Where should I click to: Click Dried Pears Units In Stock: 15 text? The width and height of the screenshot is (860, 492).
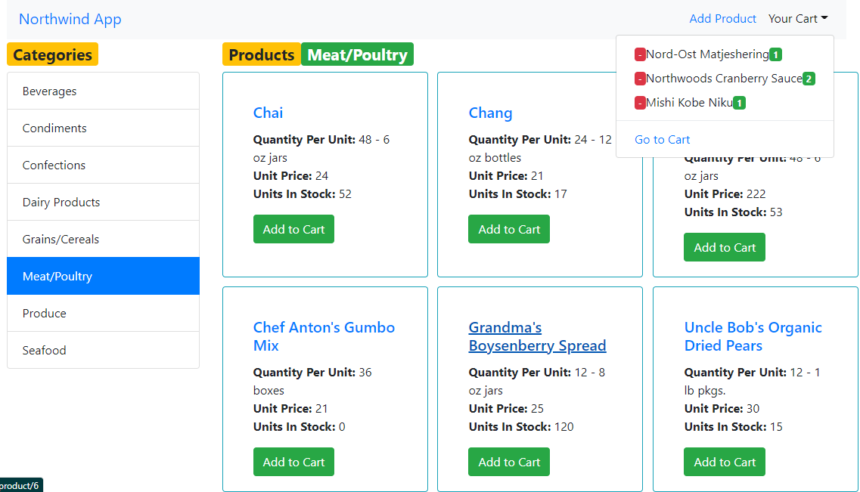point(733,427)
